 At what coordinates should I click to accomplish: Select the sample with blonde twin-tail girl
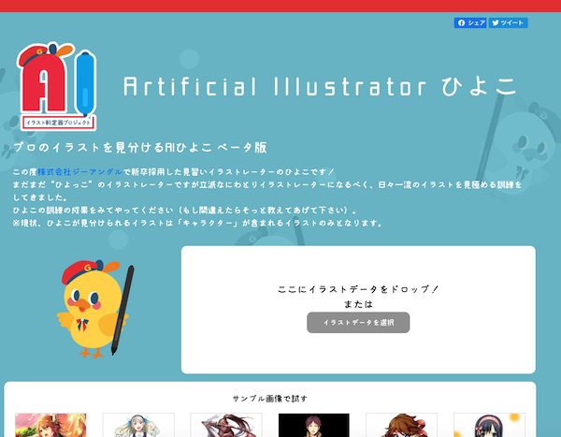tap(138, 425)
